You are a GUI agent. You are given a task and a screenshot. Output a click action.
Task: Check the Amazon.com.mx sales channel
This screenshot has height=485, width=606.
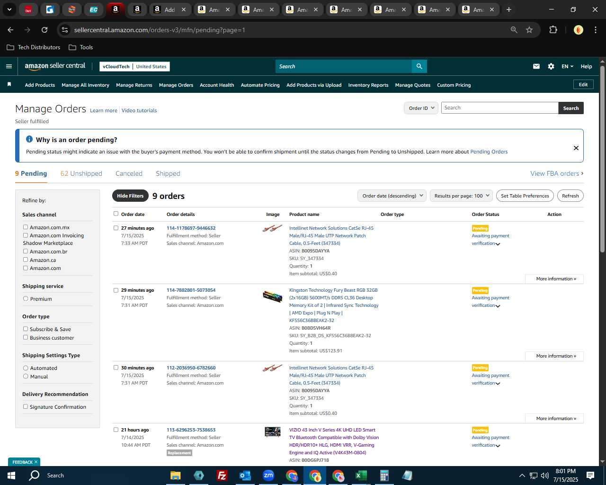click(26, 227)
